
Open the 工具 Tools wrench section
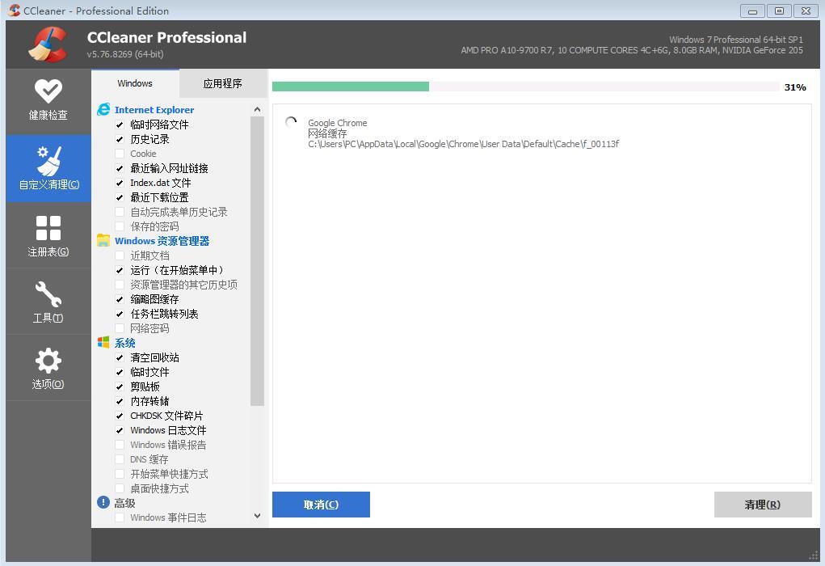click(x=48, y=302)
